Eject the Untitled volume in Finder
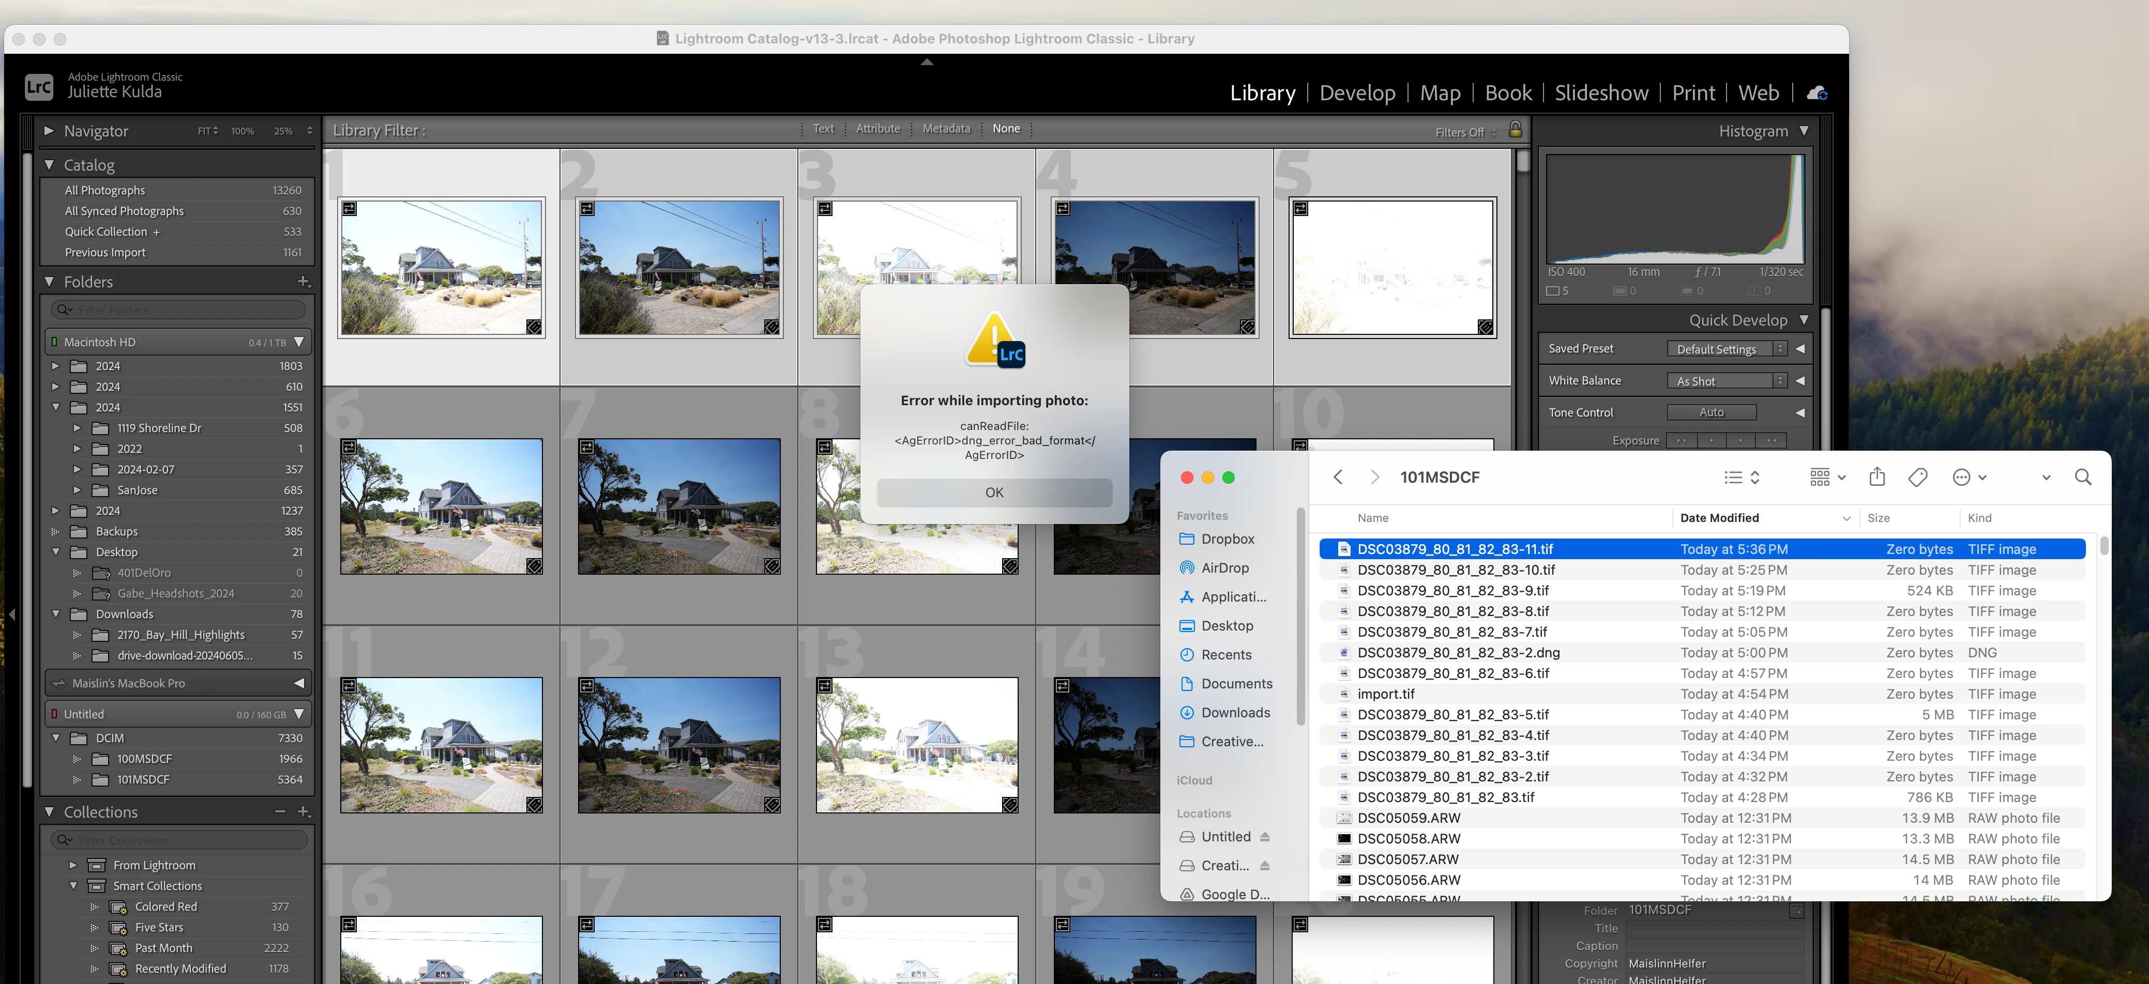This screenshot has height=984, width=2149. tap(1265, 836)
